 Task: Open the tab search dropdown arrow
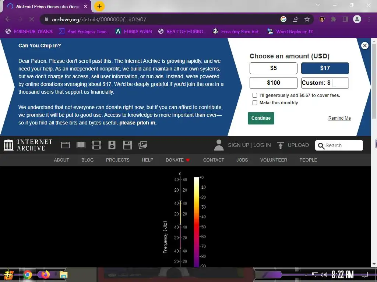pos(318,5)
